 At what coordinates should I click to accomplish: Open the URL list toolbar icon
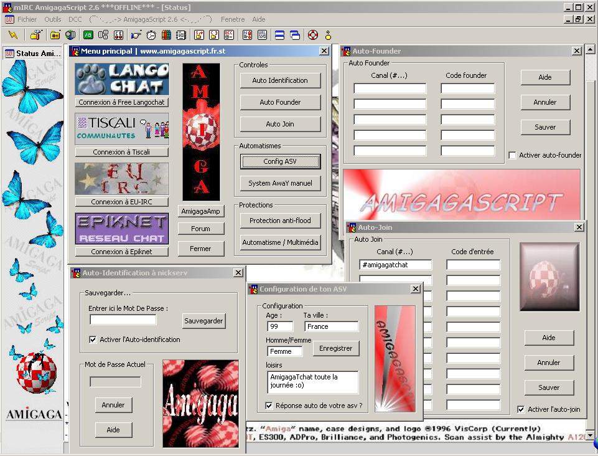pos(262,36)
